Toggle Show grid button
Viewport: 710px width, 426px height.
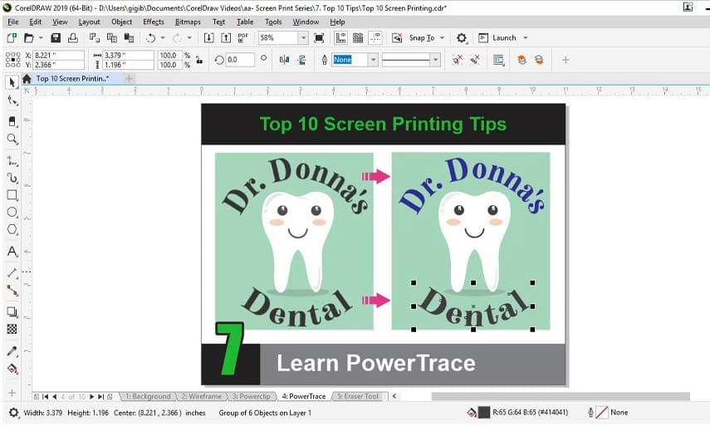[x=358, y=38]
